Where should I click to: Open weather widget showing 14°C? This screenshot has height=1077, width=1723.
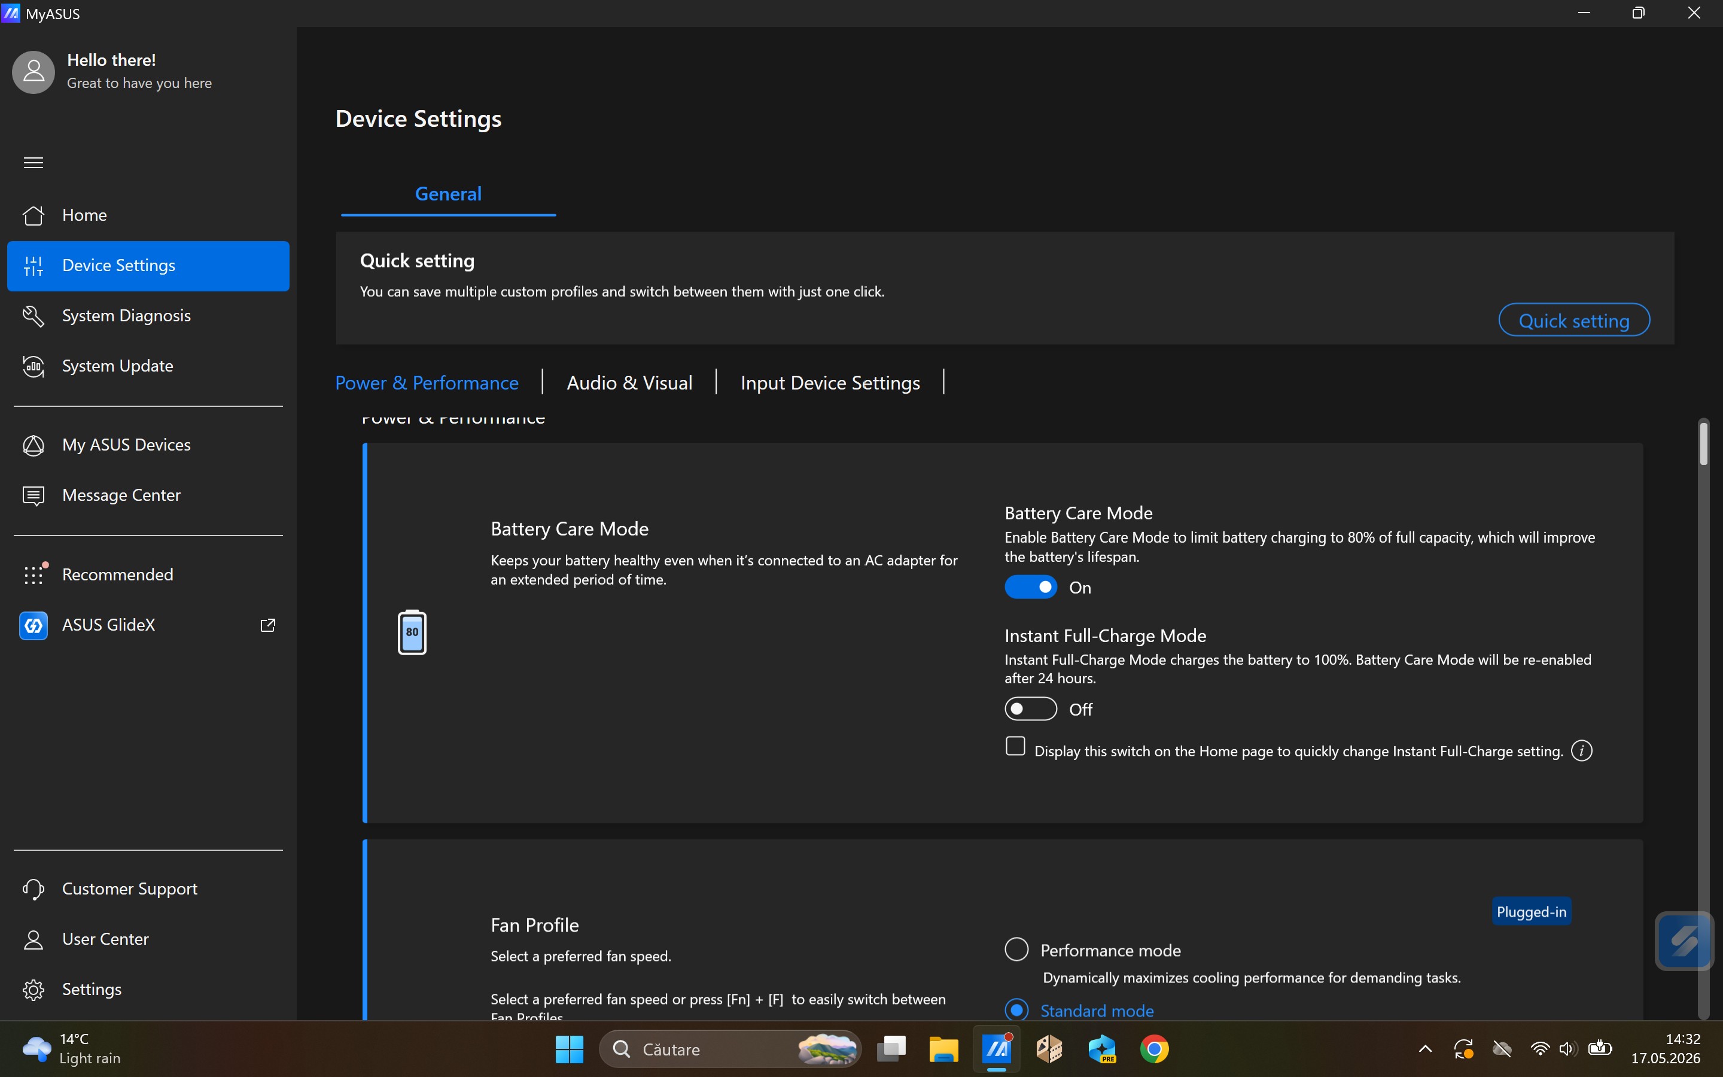click(x=72, y=1048)
